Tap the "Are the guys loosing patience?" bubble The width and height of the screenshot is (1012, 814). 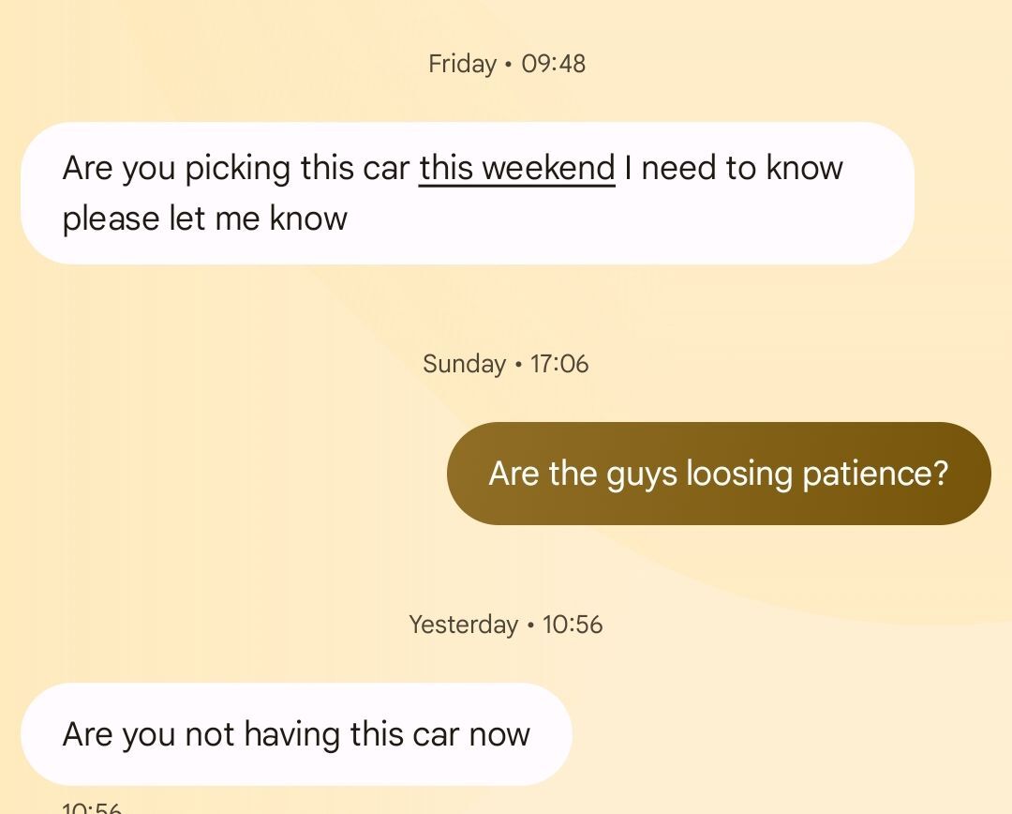tap(719, 474)
